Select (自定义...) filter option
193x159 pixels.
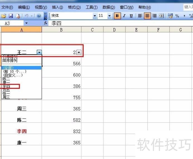point(21,75)
